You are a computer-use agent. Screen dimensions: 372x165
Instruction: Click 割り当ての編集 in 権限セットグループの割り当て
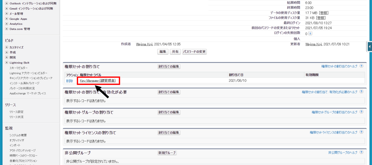coord(169,112)
